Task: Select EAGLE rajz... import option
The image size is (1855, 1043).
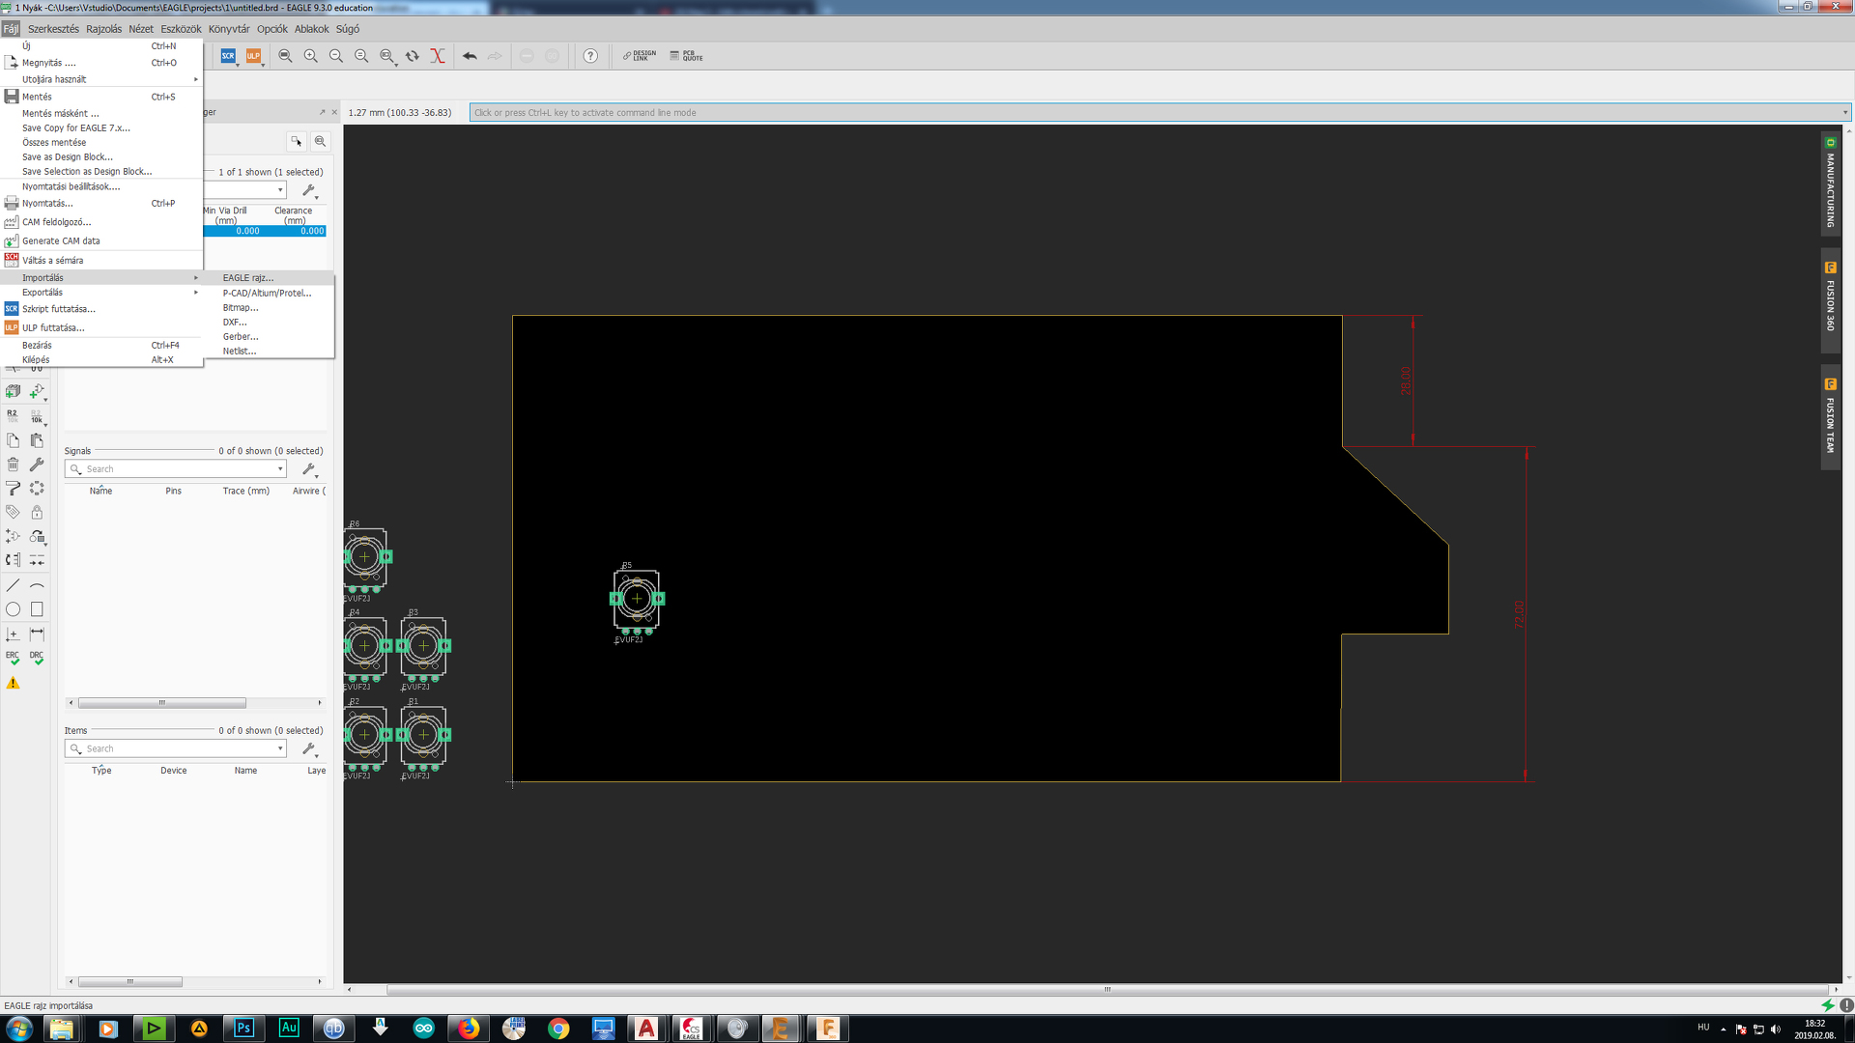Action: tap(248, 278)
